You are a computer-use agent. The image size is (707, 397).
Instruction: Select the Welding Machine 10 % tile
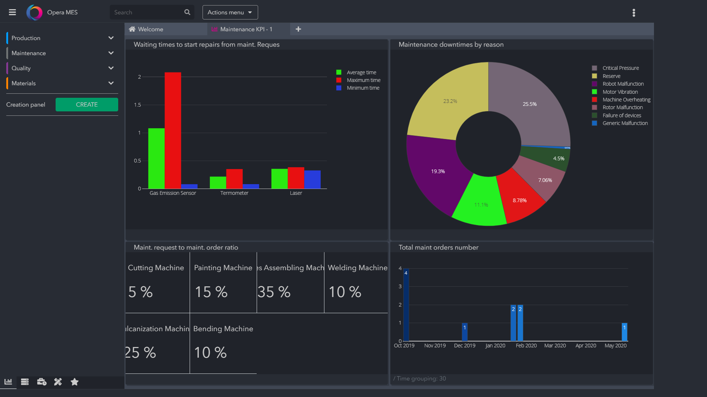(x=356, y=282)
